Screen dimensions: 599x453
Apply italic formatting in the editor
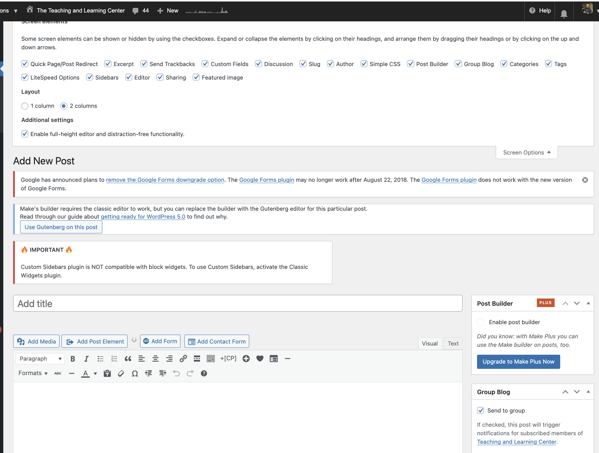point(86,359)
